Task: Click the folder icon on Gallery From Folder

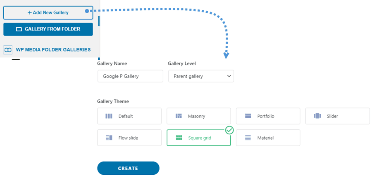Action: [x=19, y=29]
